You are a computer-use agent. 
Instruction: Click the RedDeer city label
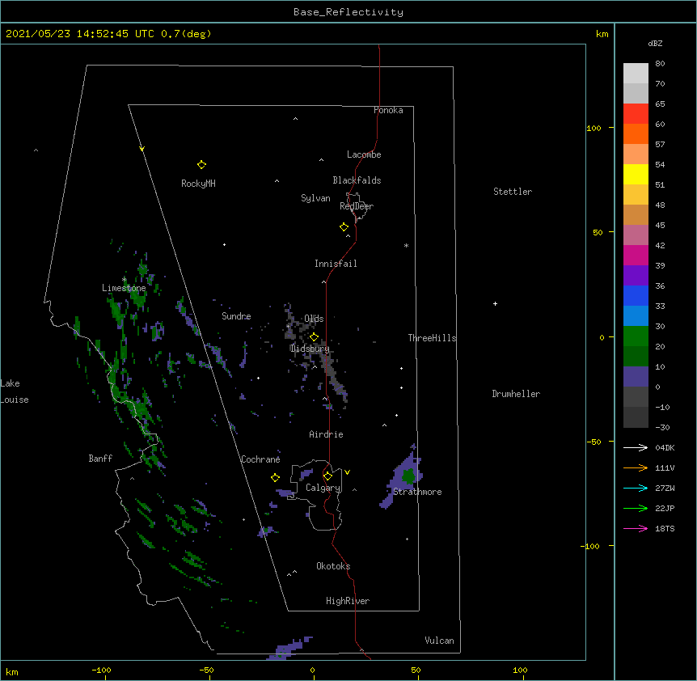tap(357, 206)
